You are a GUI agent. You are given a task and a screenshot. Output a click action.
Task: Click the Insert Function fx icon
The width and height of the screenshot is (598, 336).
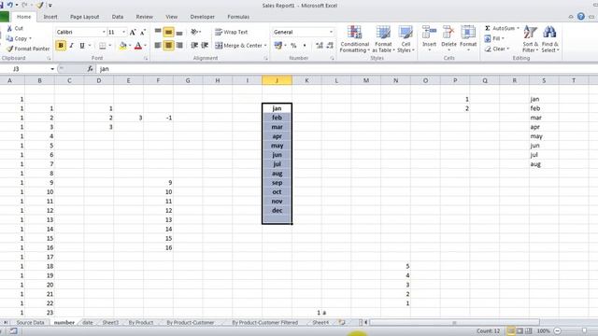click(90, 68)
